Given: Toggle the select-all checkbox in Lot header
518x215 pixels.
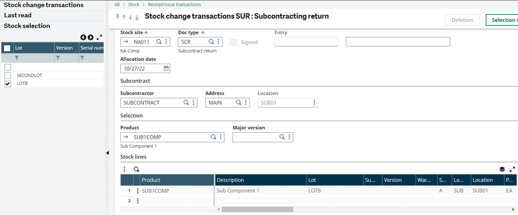Looking at the screenshot, I should [x=7, y=48].
